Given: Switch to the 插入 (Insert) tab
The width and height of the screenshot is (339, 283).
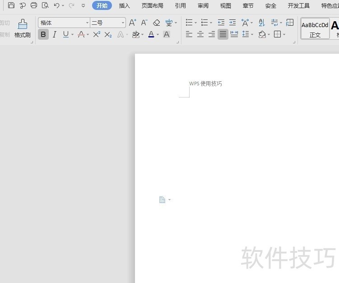Looking at the screenshot, I should 124,5.
